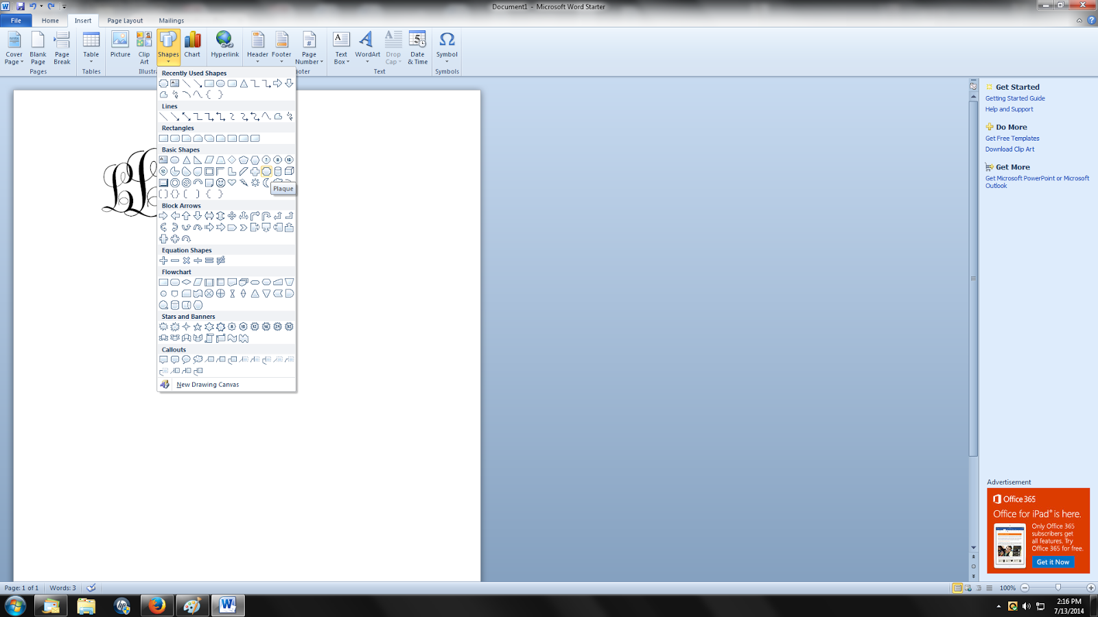
Task: Click the Zoom In plus button
Action: click(1091, 588)
